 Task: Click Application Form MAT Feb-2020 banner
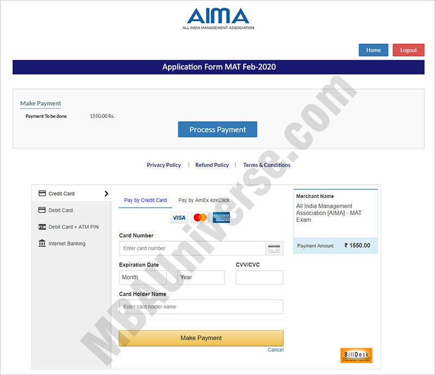tap(219, 67)
